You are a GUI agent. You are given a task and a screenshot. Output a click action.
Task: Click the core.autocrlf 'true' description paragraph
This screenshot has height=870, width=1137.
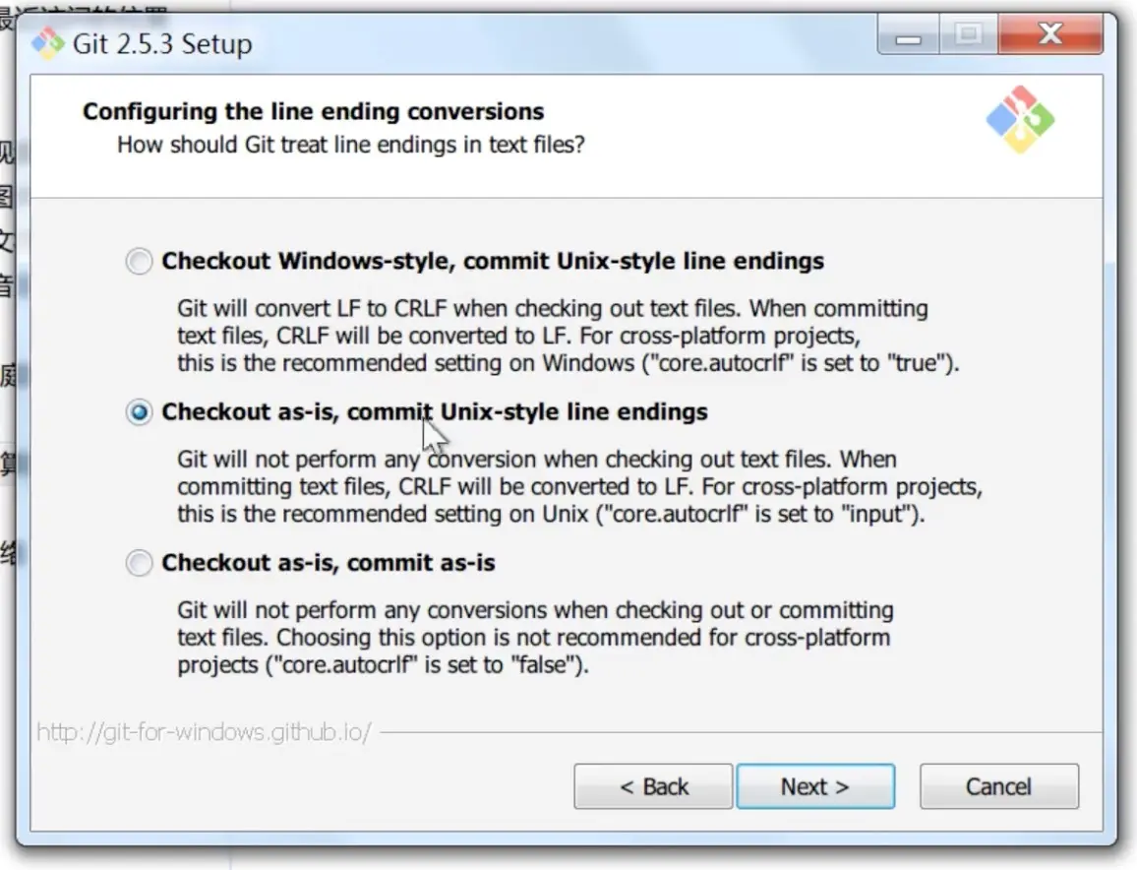click(568, 336)
